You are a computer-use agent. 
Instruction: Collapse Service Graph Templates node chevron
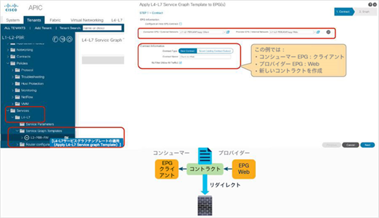coord(17,131)
